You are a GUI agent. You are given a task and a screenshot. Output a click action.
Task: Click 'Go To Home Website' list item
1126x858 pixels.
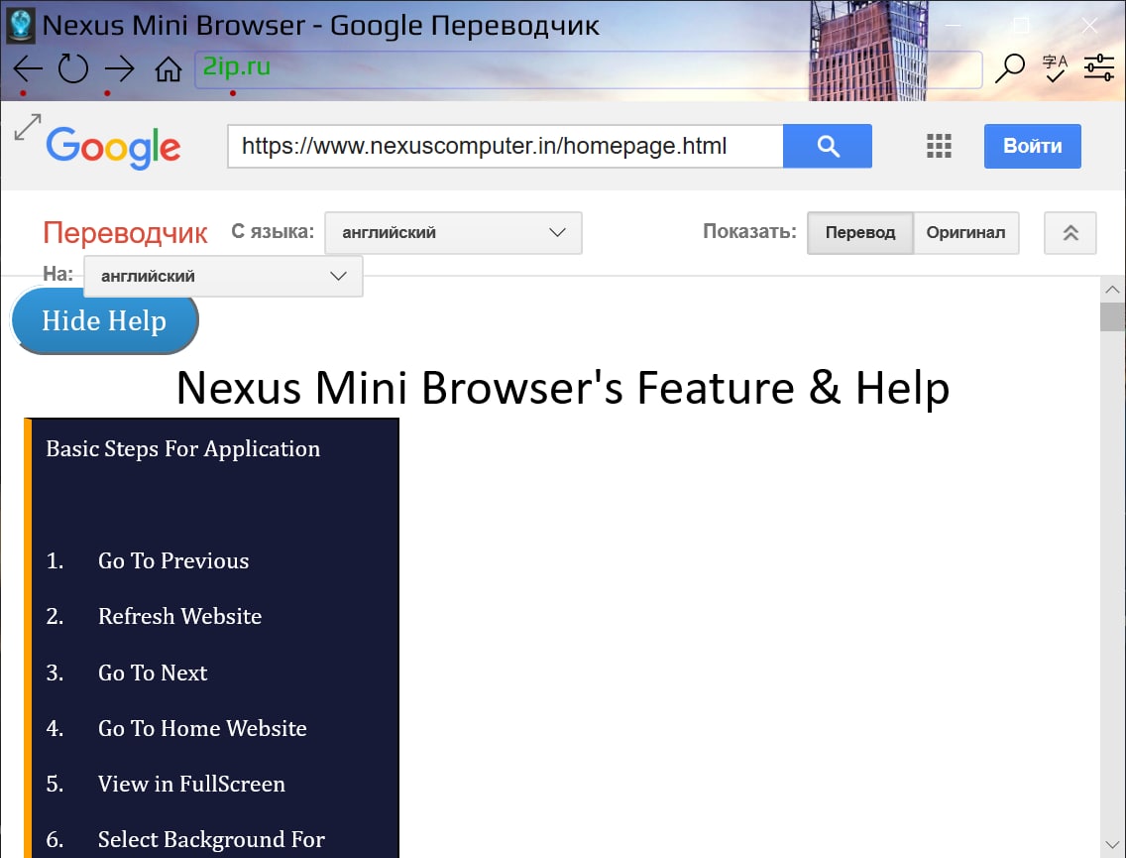(x=202, y=728)
